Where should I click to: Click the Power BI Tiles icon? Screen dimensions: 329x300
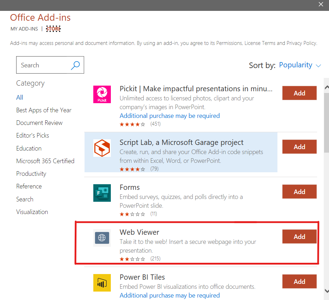(x=102, y=283)
